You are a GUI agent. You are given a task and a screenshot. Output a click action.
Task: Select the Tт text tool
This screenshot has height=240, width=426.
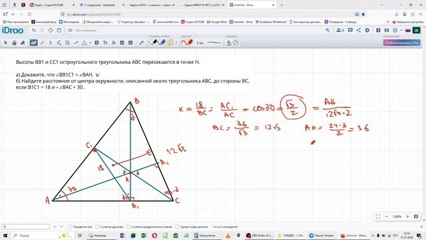105,43
